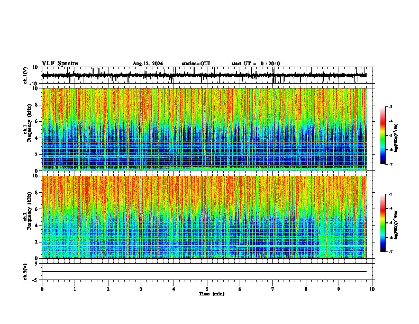Click the "start UT = 0:20:0" label
Screen dimensions: 419x324
coord(256,64)
